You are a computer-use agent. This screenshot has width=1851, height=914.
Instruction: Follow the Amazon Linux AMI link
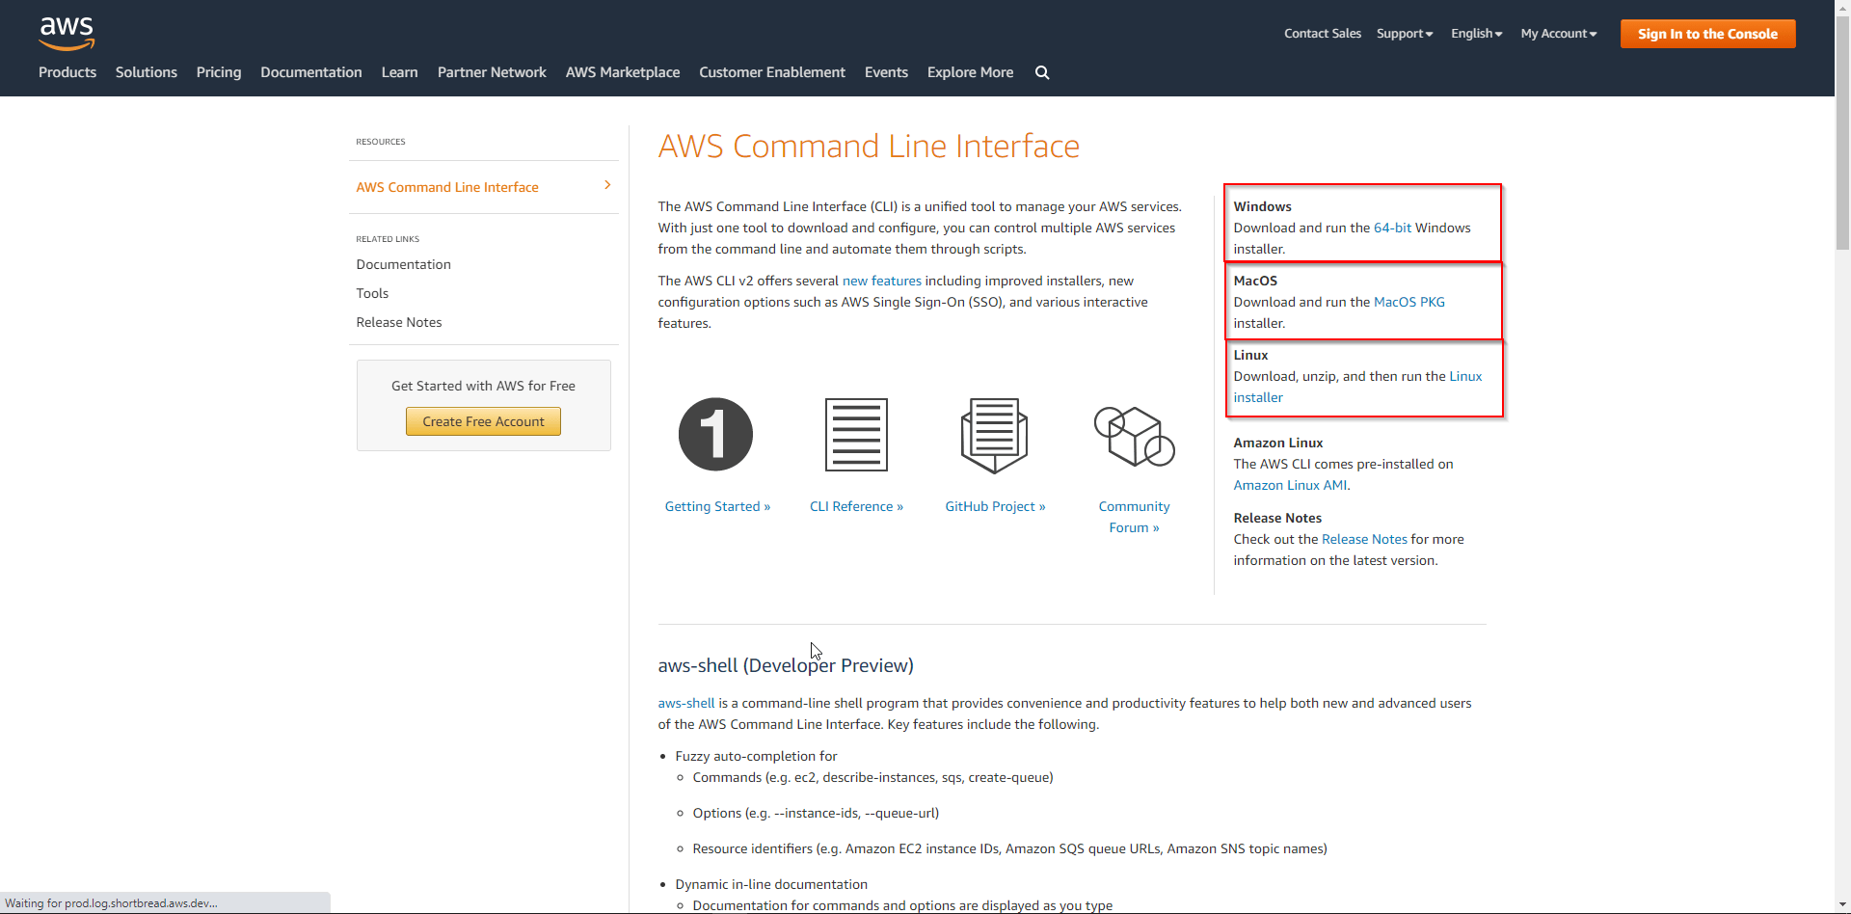tap(1290, 485)
